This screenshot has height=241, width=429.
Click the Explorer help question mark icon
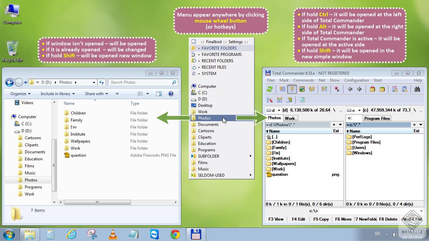pos(171,94)
